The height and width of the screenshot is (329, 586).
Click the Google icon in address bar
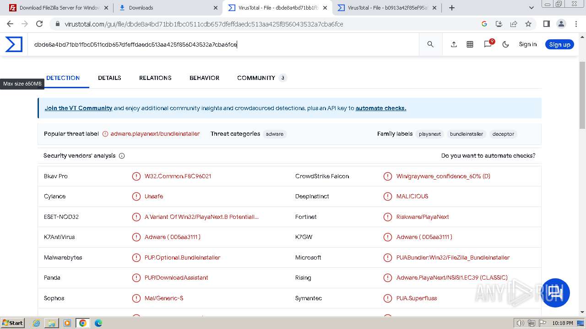click(x=484, y=24)
